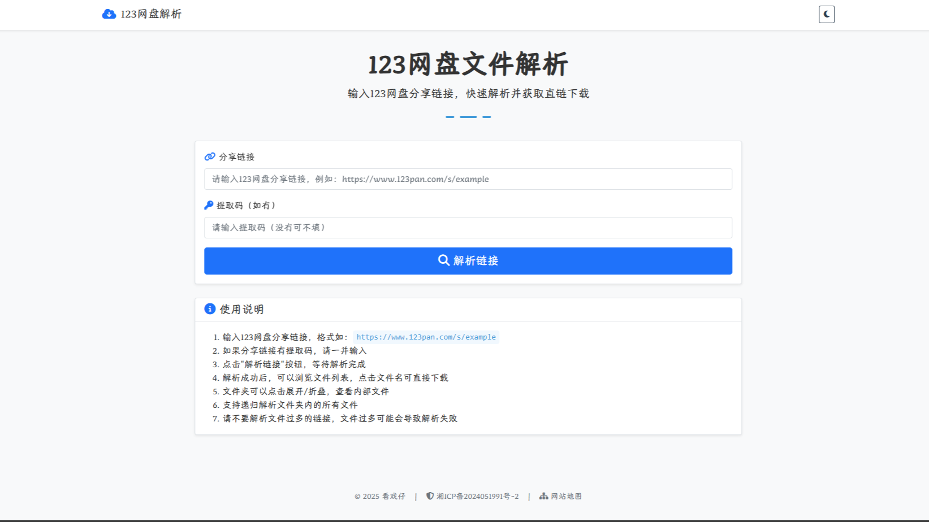The width and height of the screenshot is (929, 522).
Task: Click the blue key icon beside 提取码
Action: pos(209,205)
